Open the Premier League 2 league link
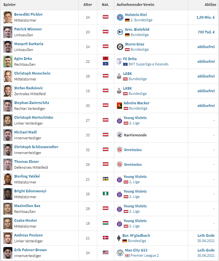This screenshot has width=219, height=261. pos(145,255)
